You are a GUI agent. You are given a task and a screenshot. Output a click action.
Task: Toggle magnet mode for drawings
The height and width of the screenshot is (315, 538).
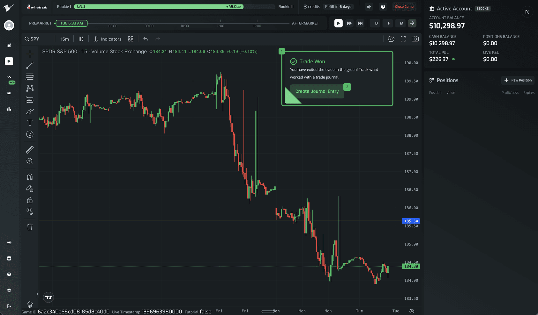tap(30, 177)
